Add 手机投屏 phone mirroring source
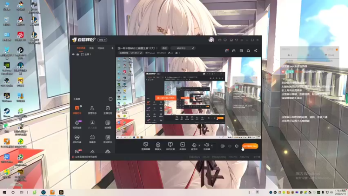This screenshot has height=196, width=348. point(170,146)
